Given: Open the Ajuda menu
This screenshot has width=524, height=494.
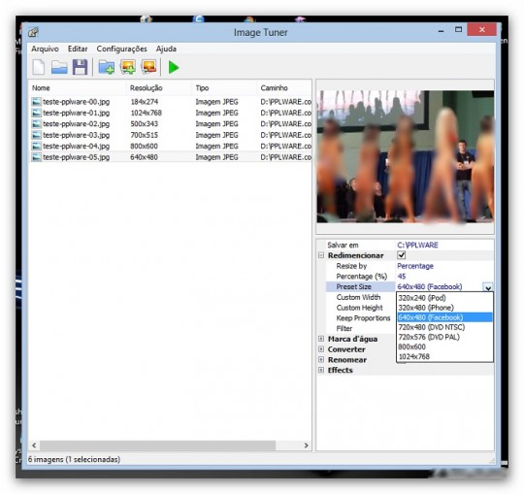Looking at the screenshot, I should click(x=166, y=49).
